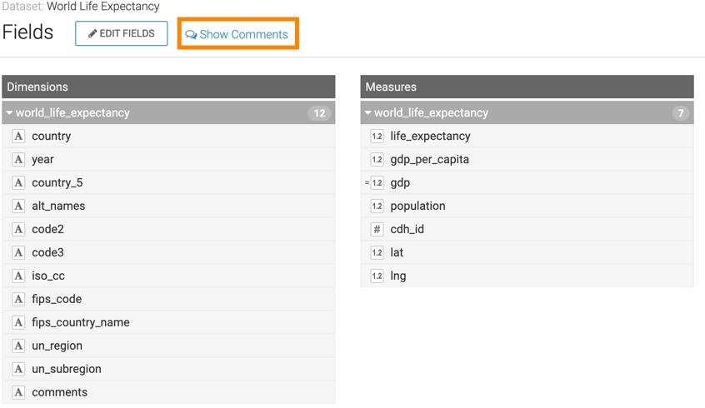This screenshot has width=705, height=408.
Task: Select the fips_country_name dimension field
Action: pos(81,322)
